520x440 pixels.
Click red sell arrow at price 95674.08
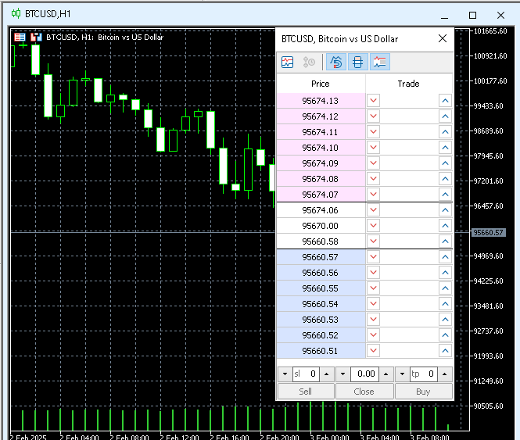click(374, 179)
